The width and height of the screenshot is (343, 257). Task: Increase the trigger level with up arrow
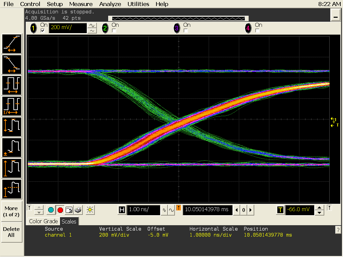320,207
